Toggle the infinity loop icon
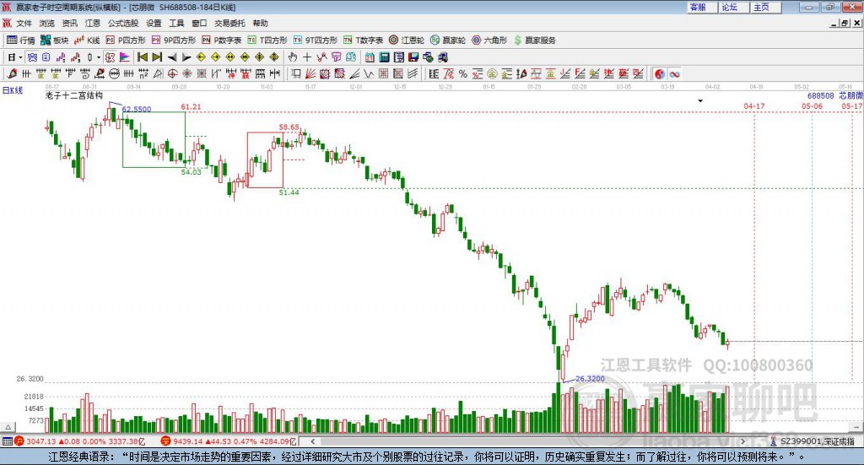 coord(674,73)
